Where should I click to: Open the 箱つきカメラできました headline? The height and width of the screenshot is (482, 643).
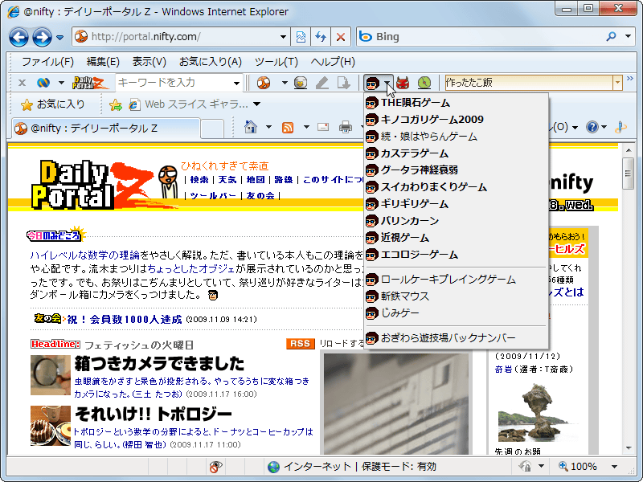click(159, 364)
